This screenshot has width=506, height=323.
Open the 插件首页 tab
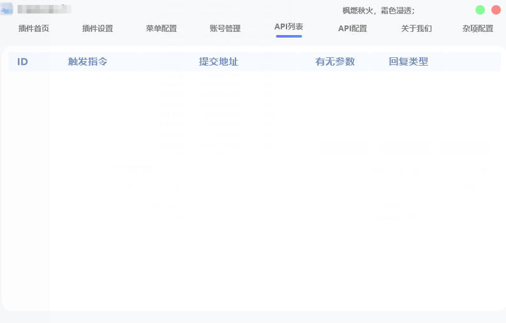pyautogui.click(x=34, y=29)
